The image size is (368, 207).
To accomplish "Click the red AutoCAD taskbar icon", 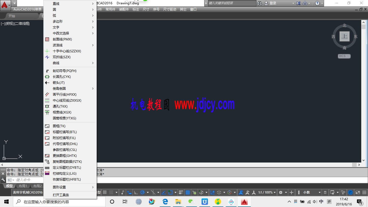I will (x=244, y=202).
